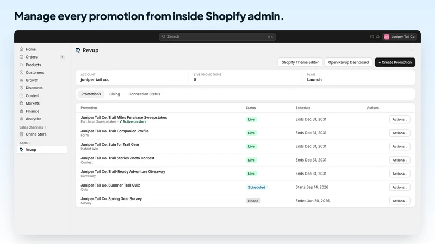This screenshot has height=244, width=435.
Task: Select the Customers person icon
Action: click(x=21, y=73)
